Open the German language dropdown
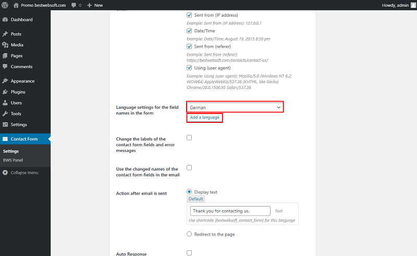The image size is (417, 256). (235, 107)
